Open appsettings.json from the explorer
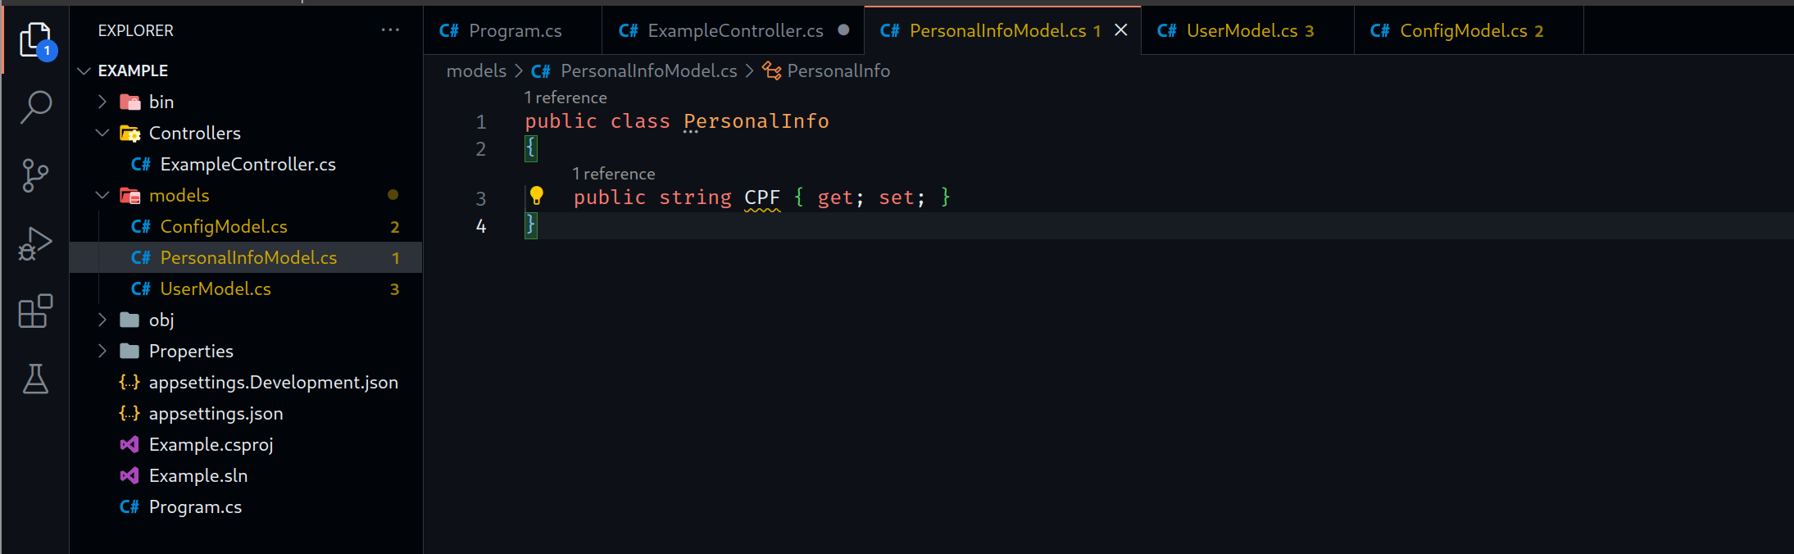Screen dimensions: 1794x554 (x=216, y=413)
